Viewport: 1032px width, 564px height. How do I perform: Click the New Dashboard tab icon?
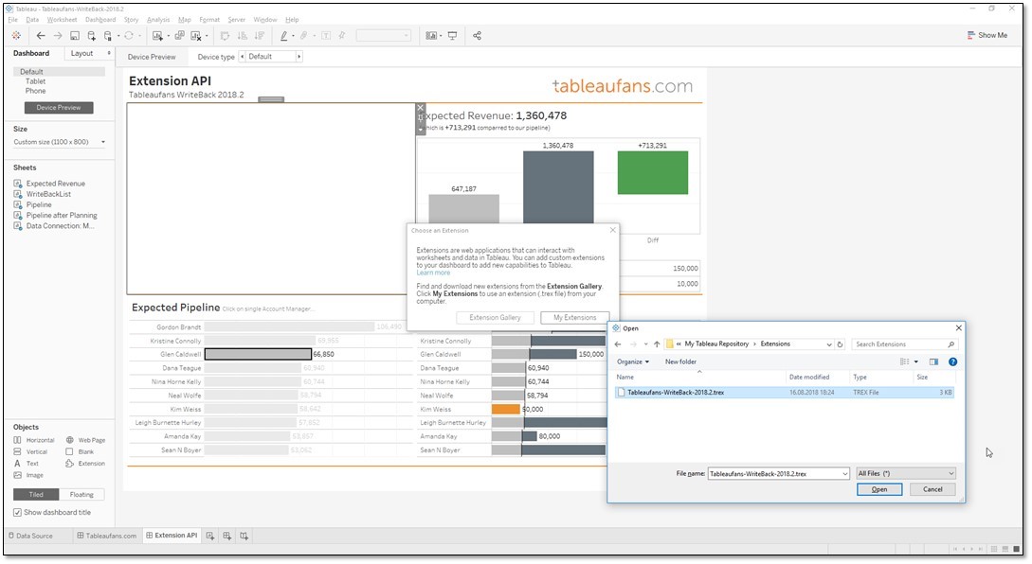(226, 536)
